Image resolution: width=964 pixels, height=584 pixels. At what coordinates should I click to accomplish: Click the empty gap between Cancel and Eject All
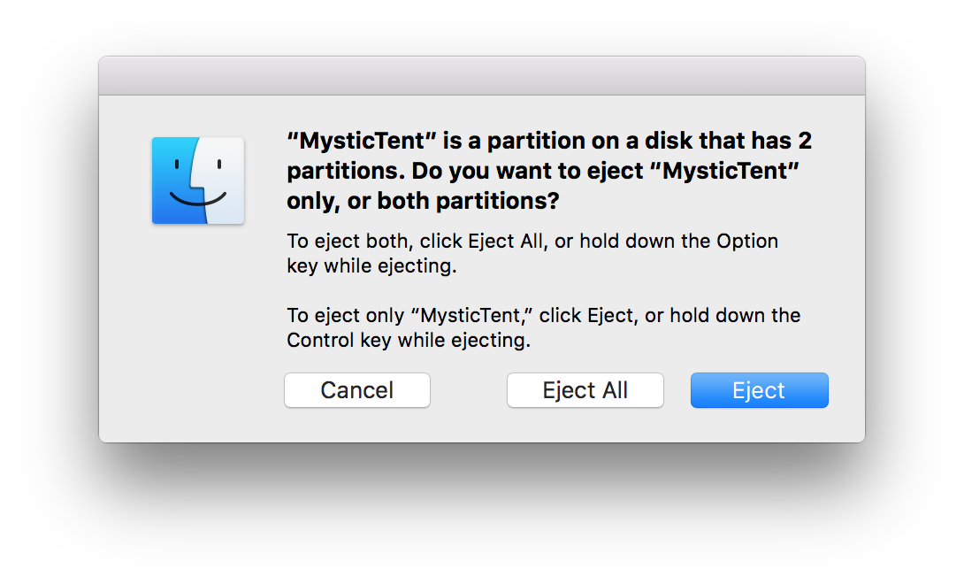(469, 390)
